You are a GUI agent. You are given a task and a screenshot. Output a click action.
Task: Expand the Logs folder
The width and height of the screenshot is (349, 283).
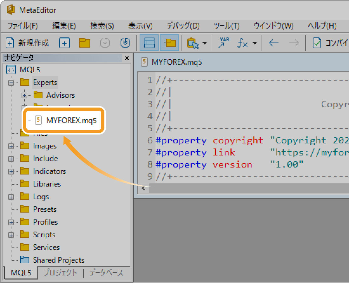click(x=11, y=197)
